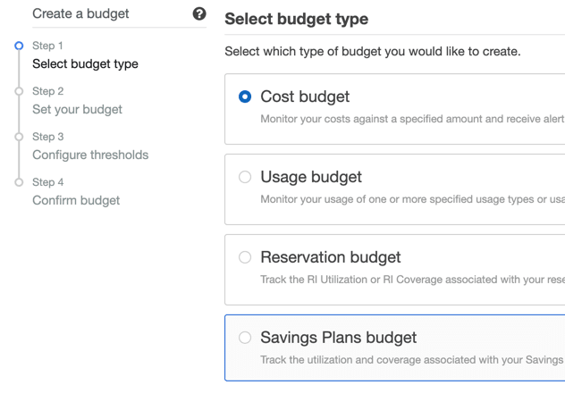
Task: Click the 'Cost budget' title text
Action: point(305,96)
